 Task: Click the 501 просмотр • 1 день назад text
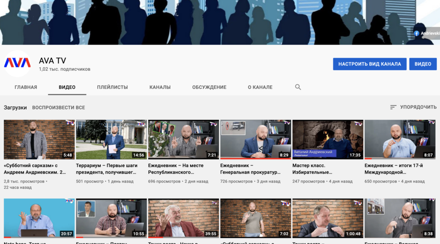tap(105, 181)
